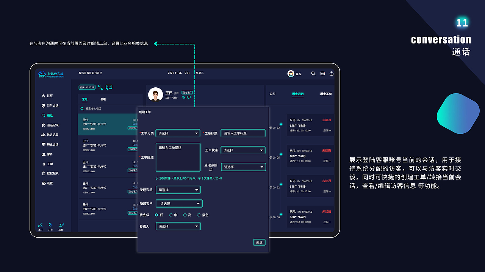Select highlighted 王伟 call row at 10 o'clock
Screen dimensions: 485x272
108,124
